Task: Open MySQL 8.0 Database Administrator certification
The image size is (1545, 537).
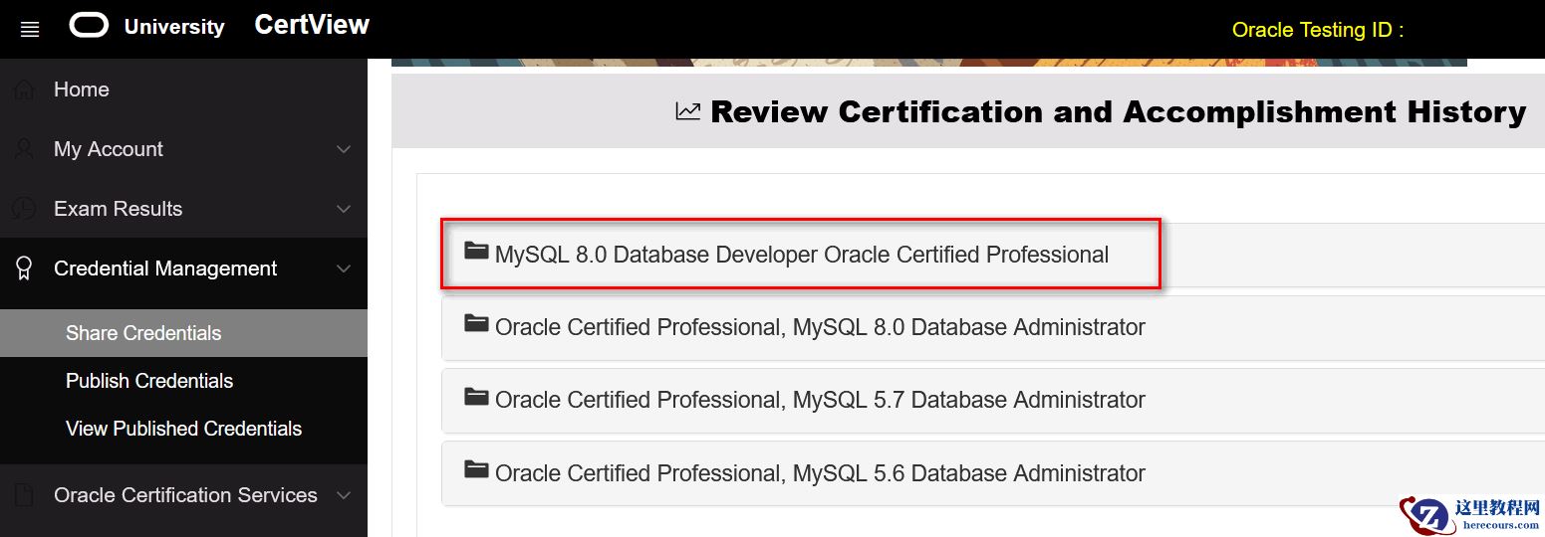Action: (x=819, y=327)
